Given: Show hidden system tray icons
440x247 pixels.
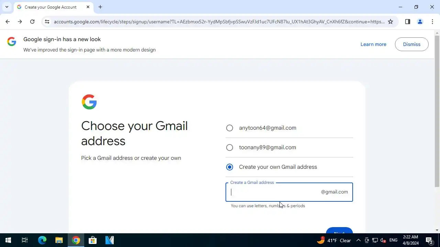Looking at the screenshot, I should pos(358,240).
